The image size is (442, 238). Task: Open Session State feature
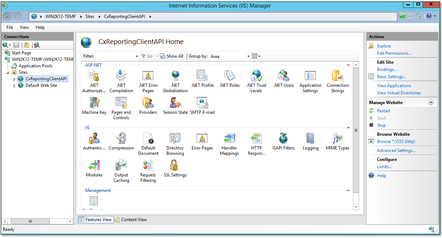pyautogui.click(x=175, y=106)
